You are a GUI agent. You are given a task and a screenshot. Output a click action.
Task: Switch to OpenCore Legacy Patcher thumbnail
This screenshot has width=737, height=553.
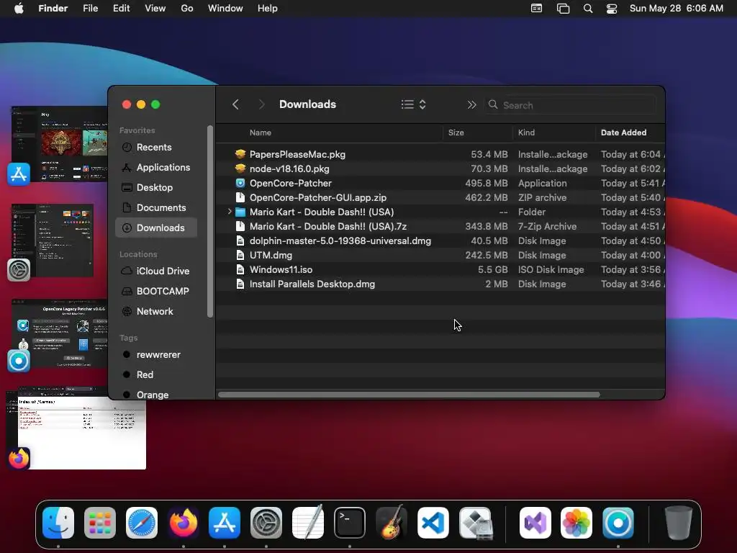tap(59, 334)
